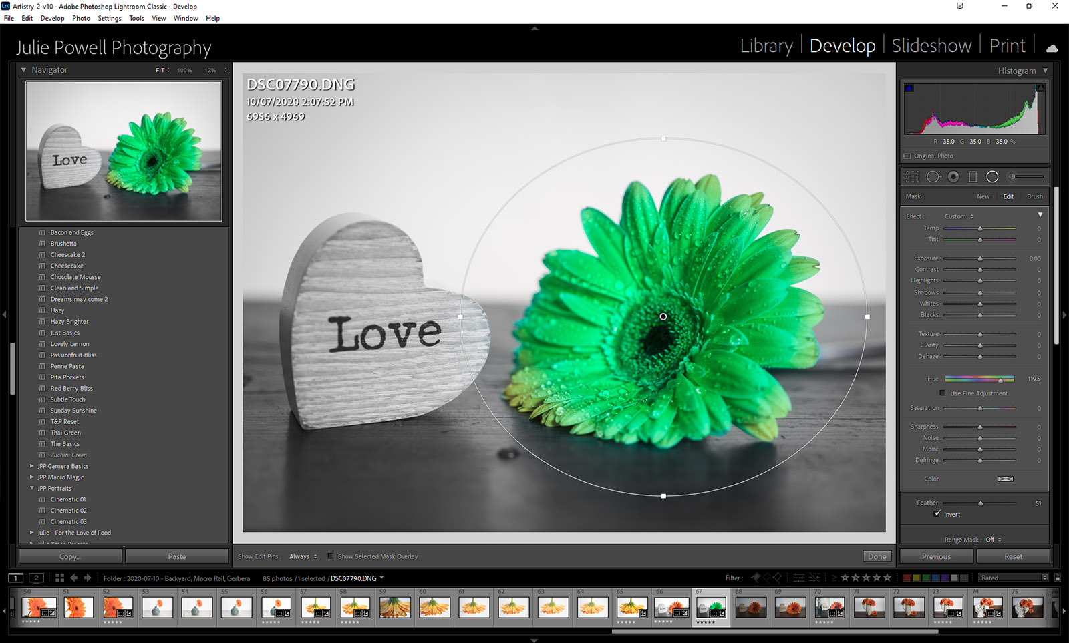Enable Use Fine Adjustment checkbox

coord(943,393)
